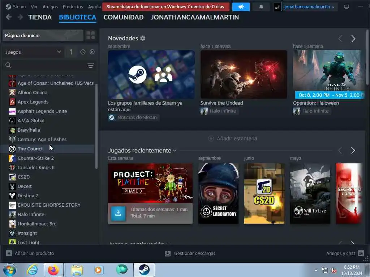Click the muted volume tray icon
The height and width of the screenshot is (277, 370).
(x=334, y=271)
